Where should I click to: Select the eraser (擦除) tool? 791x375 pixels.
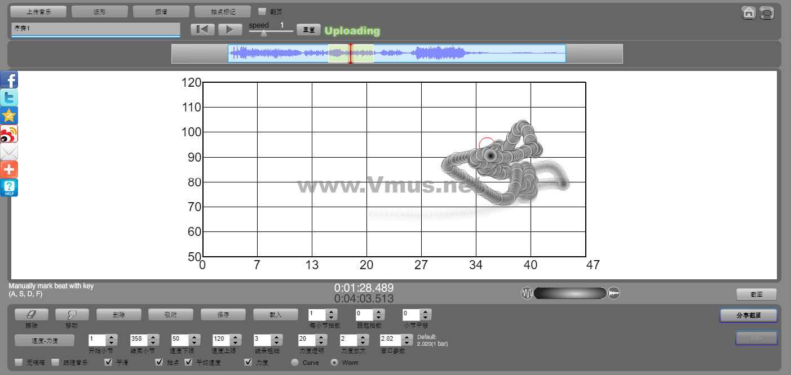pos(31,314)
